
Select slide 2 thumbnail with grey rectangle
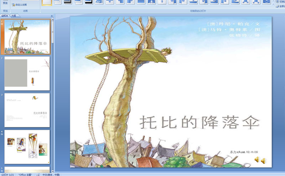(27, 73)
